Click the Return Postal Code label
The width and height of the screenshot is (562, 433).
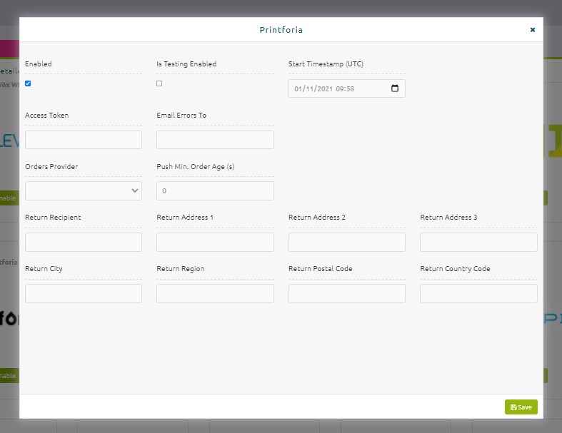(320, 269)
